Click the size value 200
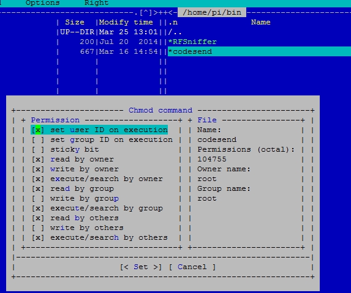Viewport: 351px width, 293px height. (87, 42)
